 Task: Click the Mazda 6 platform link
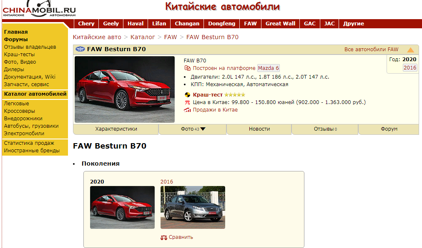tap(268, 68)
